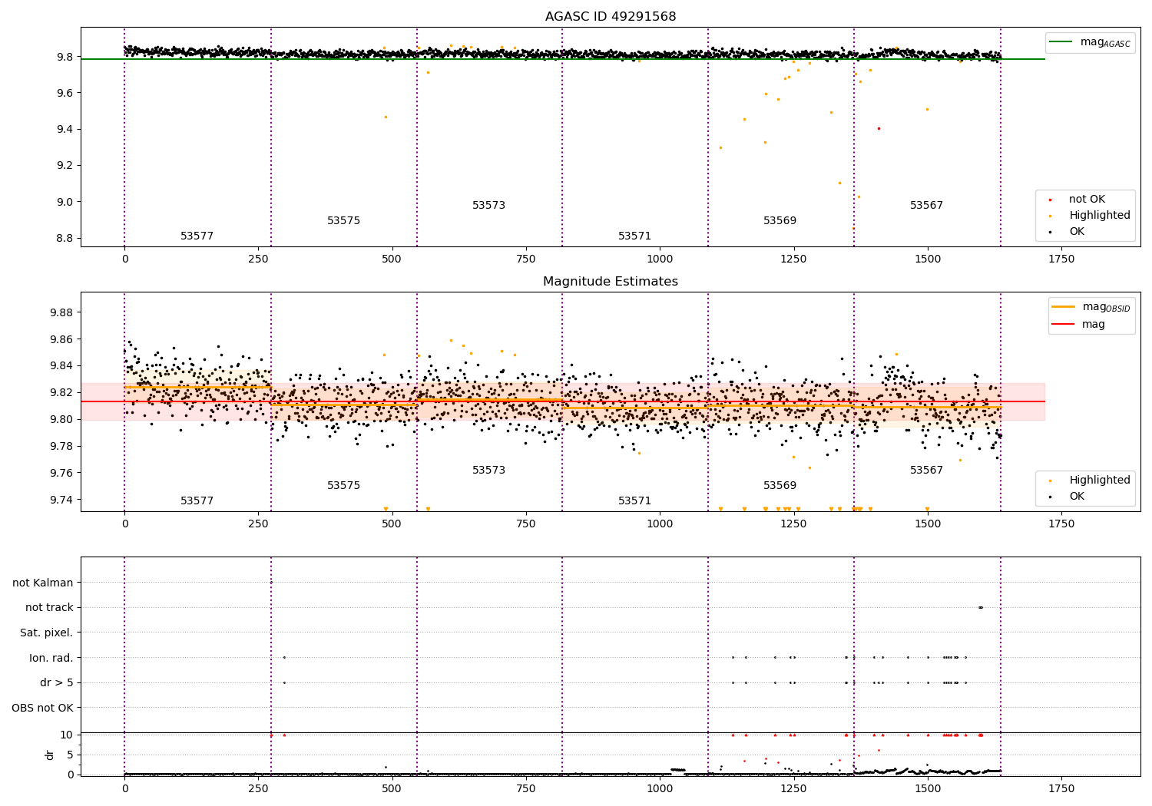Viewport: 1152px width, 806px height.
Task: Select the "Ion. rad." row label
Action: [x=51, y=658]
